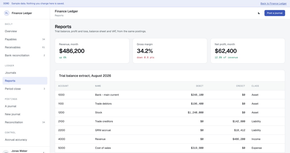Toggle dark mode with the moon icon
The height and width of the screenshot is (153, 290).
pyautogui.click(x=259, y=13)
